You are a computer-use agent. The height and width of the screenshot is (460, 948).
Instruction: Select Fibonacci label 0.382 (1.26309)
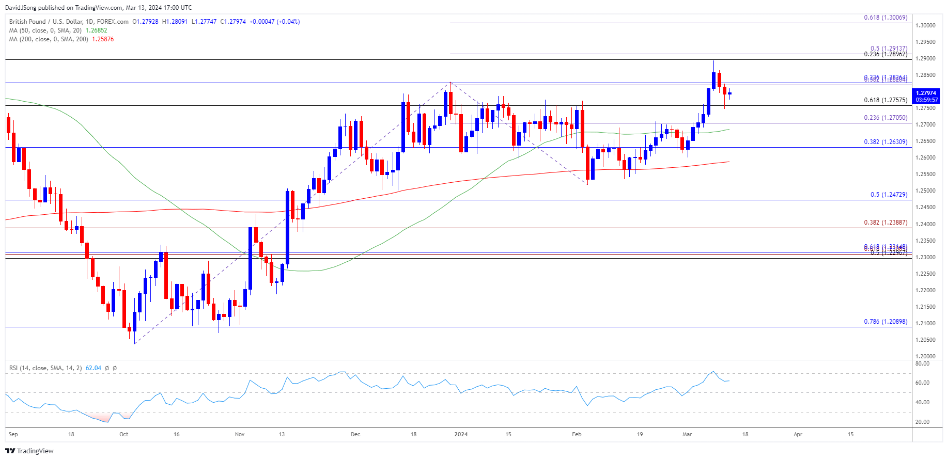885,142
